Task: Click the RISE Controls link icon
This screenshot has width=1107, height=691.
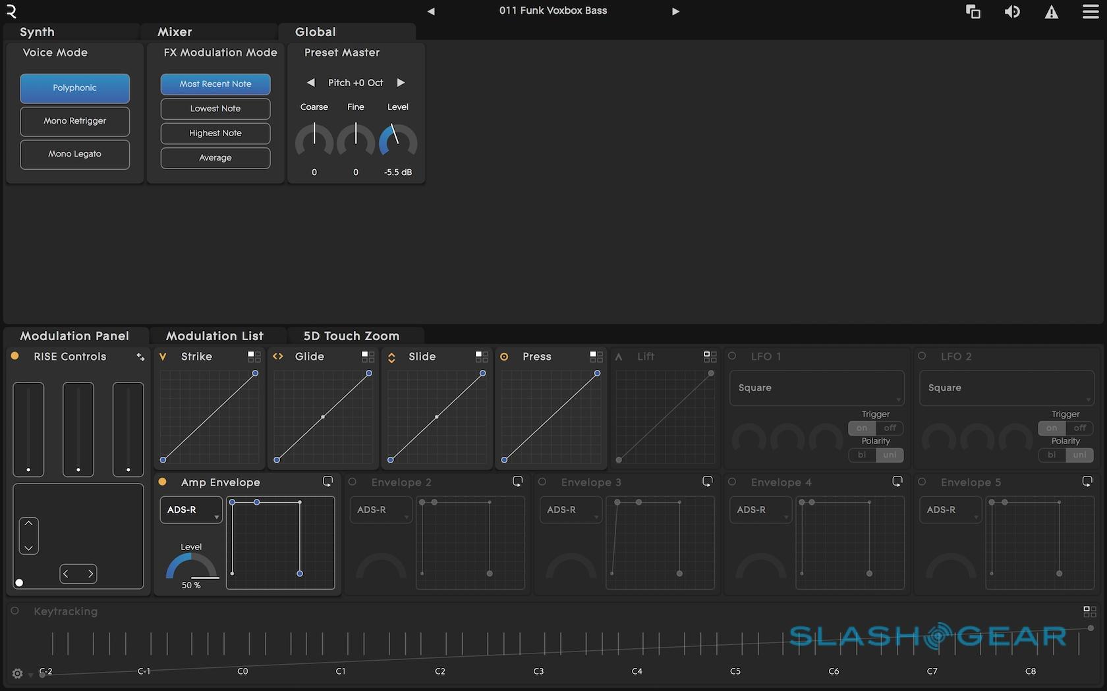Action: point(140,357)
